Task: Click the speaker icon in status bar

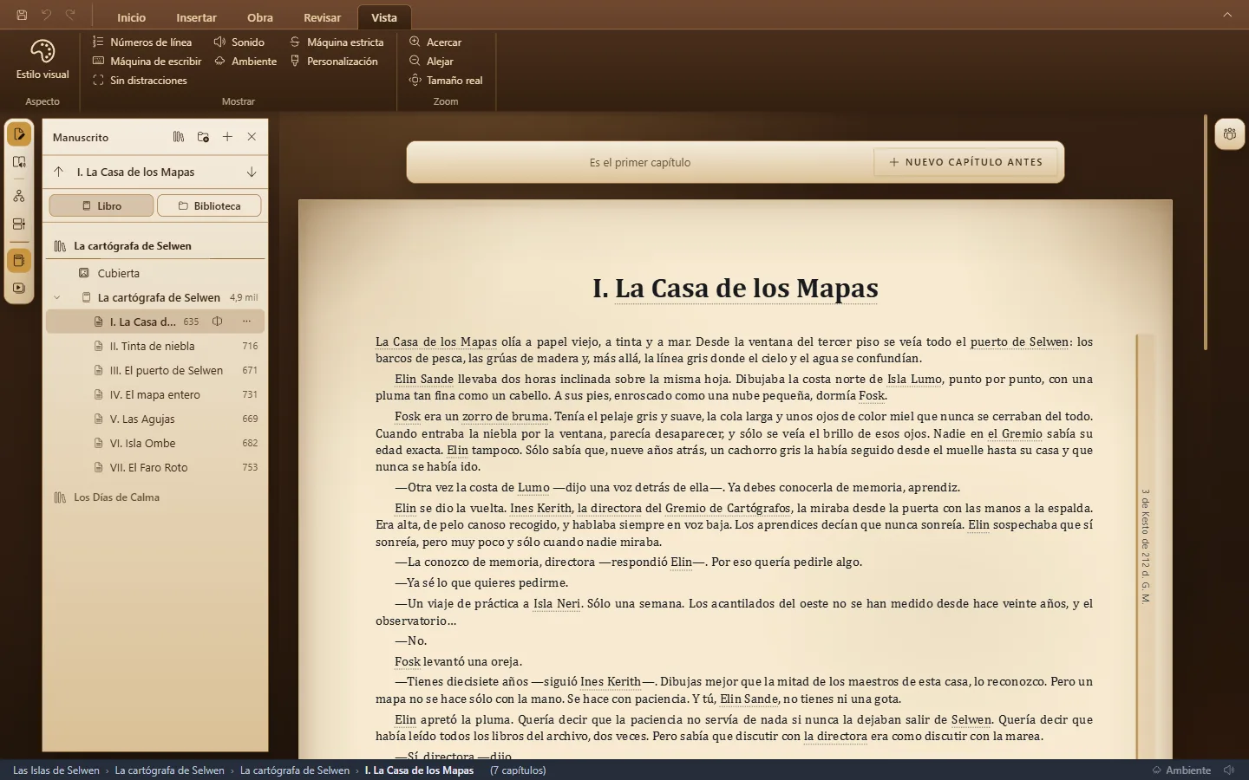Action: pyautogui.click(x=1229, y=770)
